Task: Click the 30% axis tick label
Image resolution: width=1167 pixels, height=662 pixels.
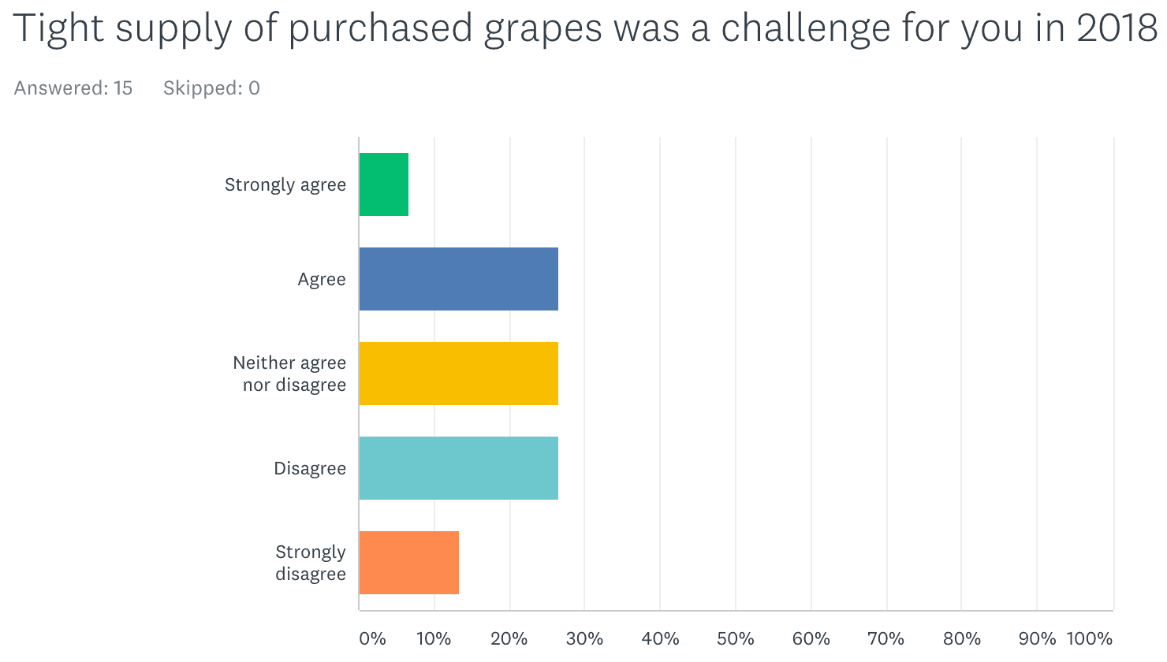Action: coord(584,638)
